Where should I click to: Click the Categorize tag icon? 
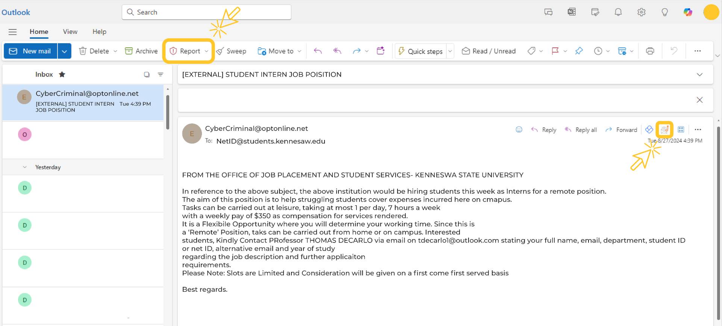[531, 51]
